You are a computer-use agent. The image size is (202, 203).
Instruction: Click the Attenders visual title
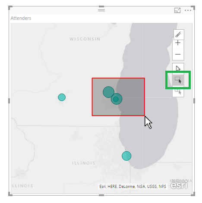(x=21, y=18)
